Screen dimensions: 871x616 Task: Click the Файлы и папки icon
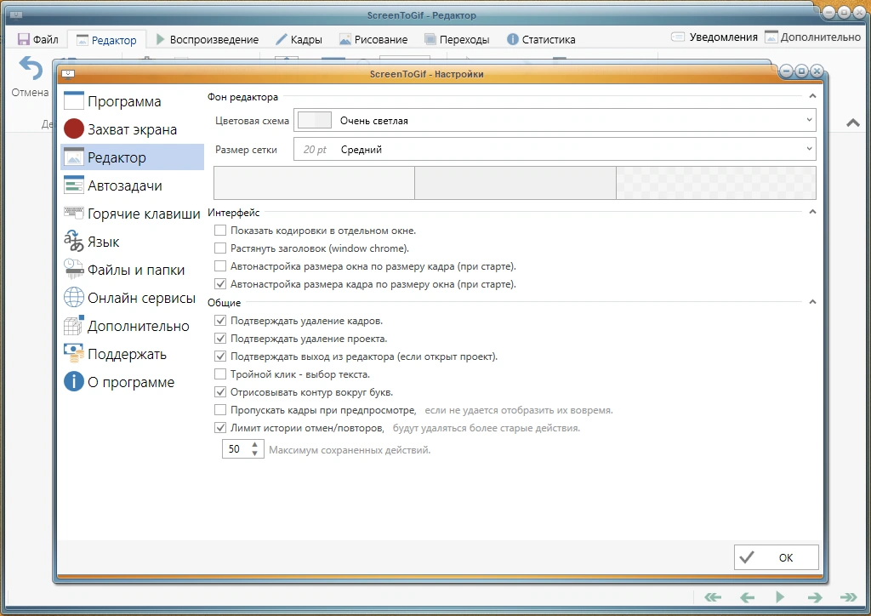point(73,269)
